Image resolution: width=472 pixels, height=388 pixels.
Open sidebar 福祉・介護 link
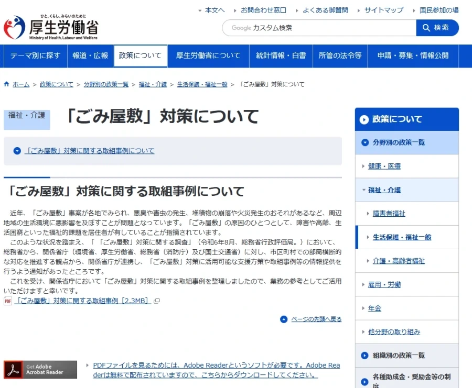(x=384, y=190)
